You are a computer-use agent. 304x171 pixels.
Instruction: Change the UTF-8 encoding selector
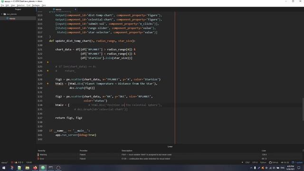coord(255,162)
